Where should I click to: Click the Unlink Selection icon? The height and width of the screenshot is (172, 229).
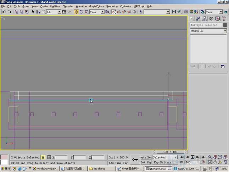pos(22,12)
